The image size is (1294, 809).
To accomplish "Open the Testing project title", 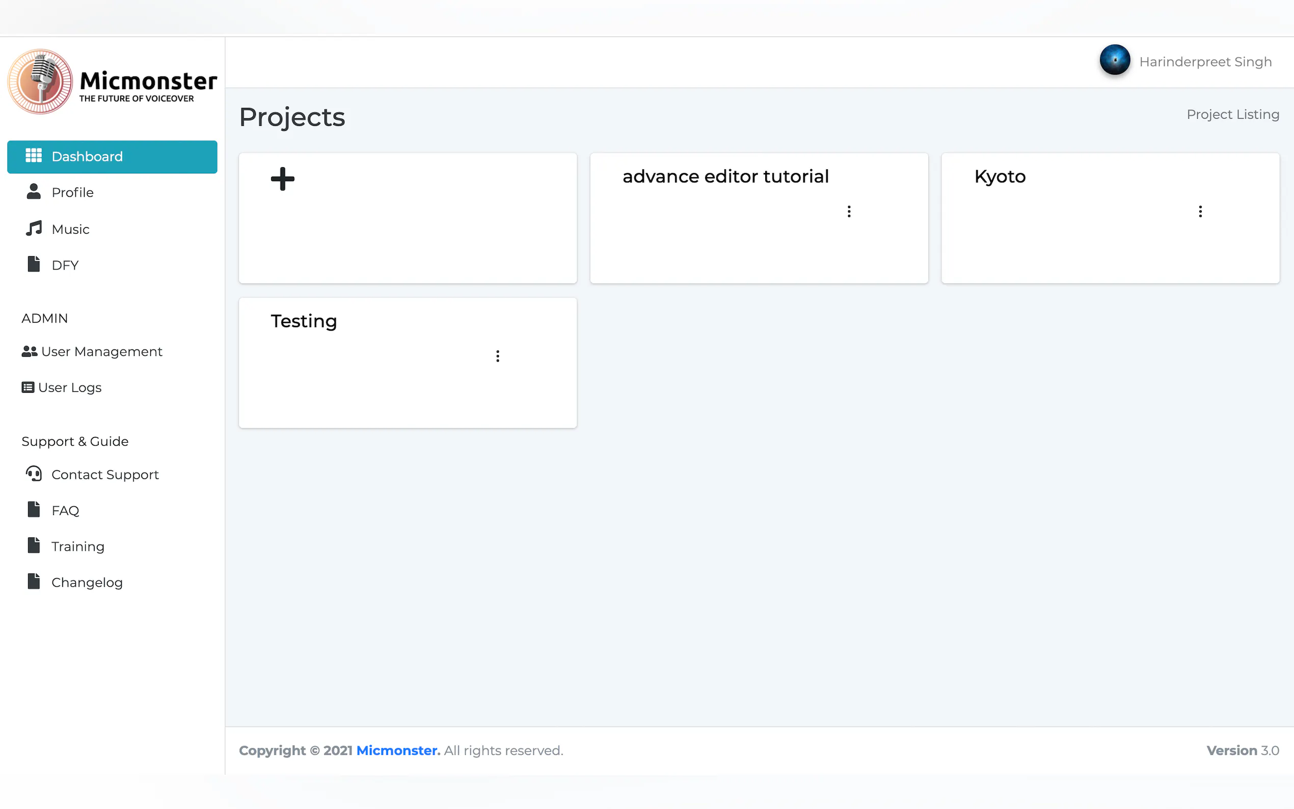I will click(303, 321).
